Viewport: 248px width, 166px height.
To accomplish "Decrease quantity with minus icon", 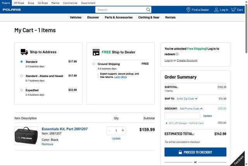I will pos(110,130).
